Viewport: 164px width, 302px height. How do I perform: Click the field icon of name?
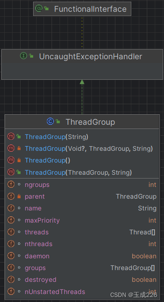11,208
